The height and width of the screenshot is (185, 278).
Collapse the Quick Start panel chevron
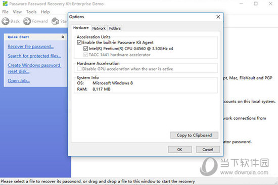[x=63, y=37]
